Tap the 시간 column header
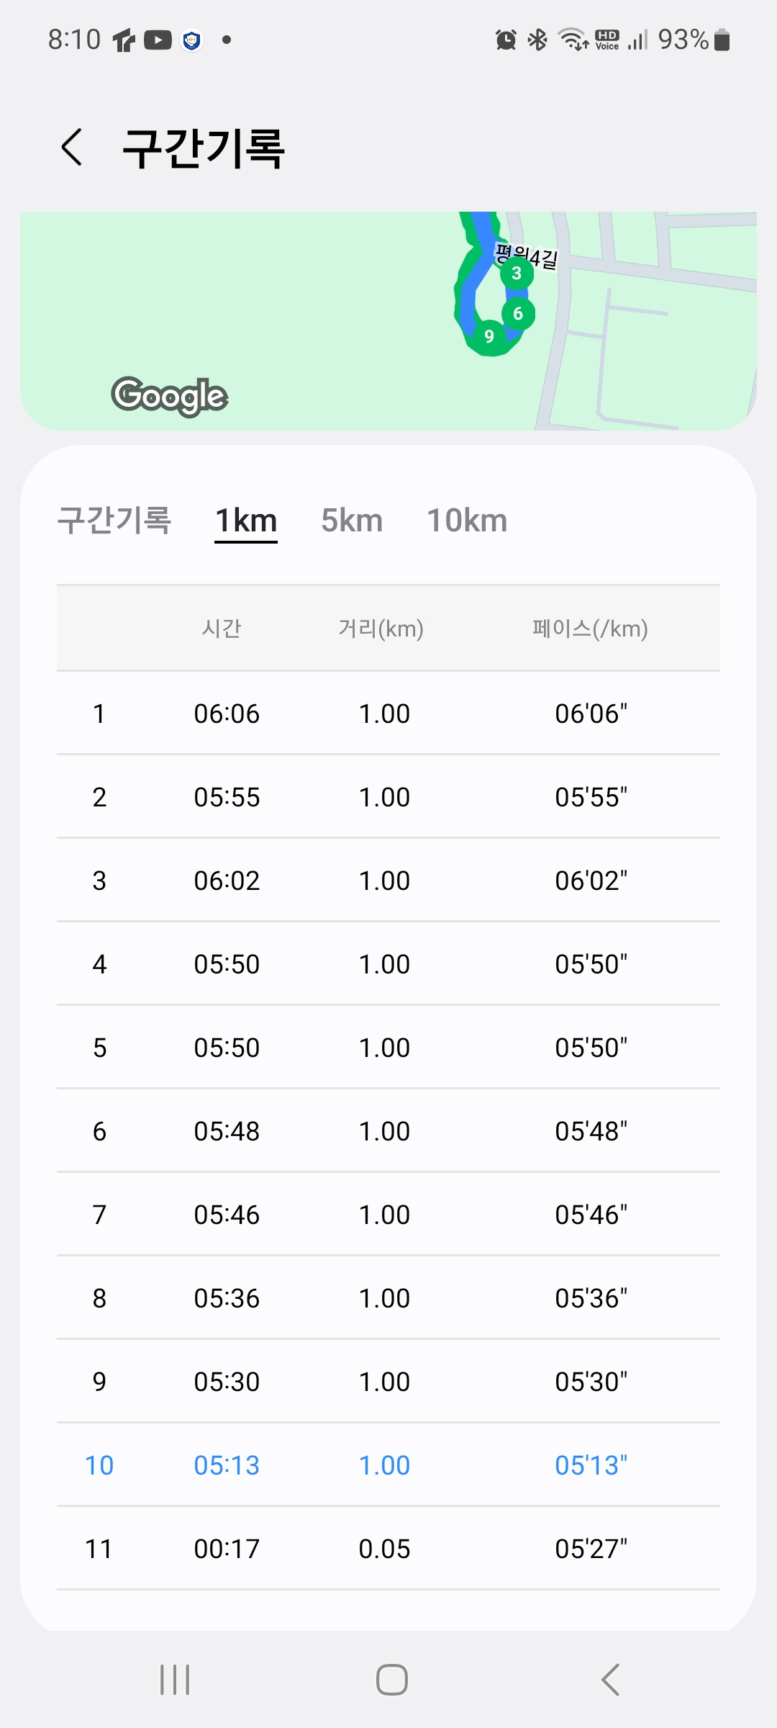Screen dimensions: 777x1728 click(222, 629)
